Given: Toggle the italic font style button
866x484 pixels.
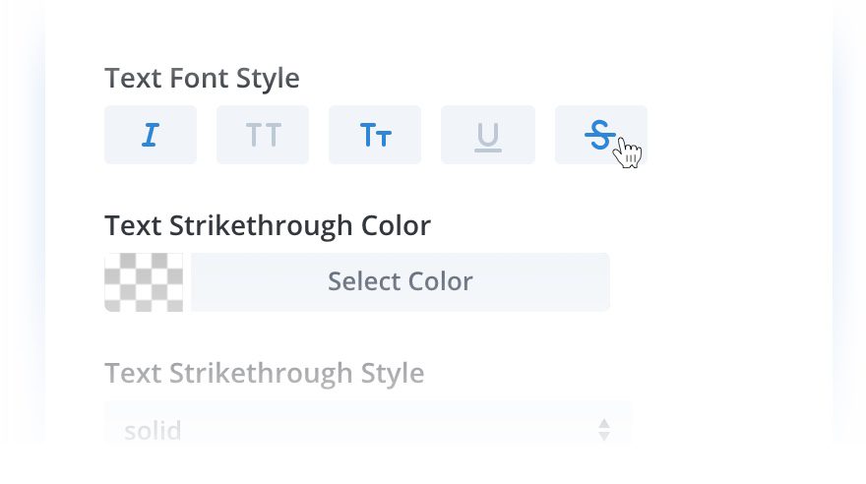Looking at the screenshot, I should pyautogui.click(x=151, y=135).
